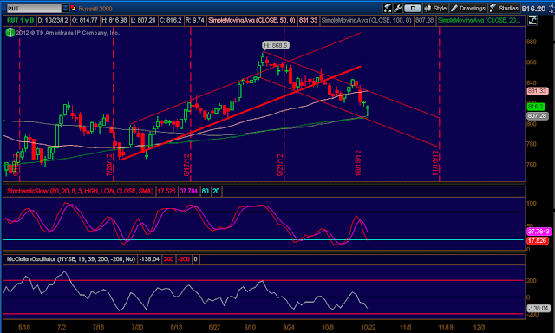Click the small link circle left of RUT field
Image resolution: width=555 pixels, height=333 pixels.
[x=3, y=8]
